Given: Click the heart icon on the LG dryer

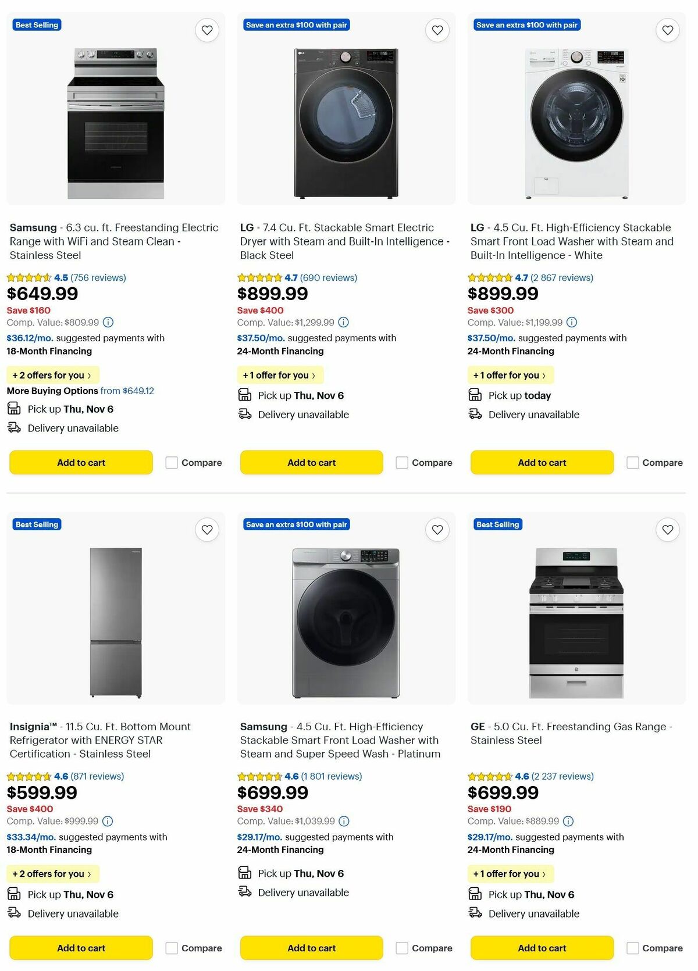Looking at the screenshot, I should click(x=437, y=30).
